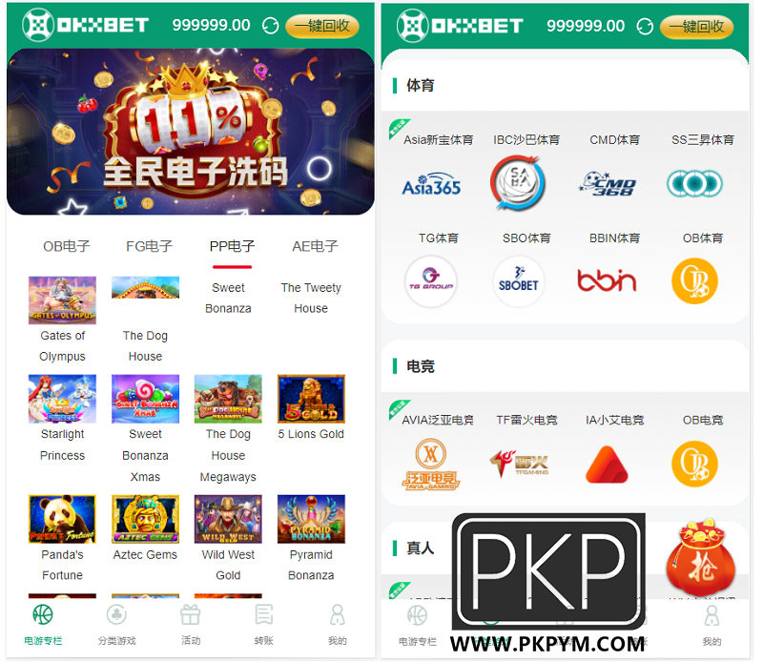The image size is (763, 662).
Task: Click the 一键回收 button on right screen
Action: pyautogui.click(x=697, y=27)
